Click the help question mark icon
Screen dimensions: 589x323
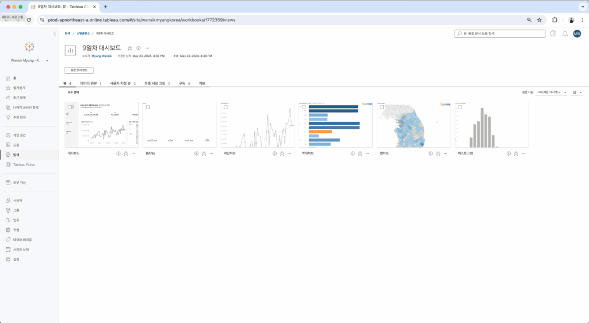tap(553, 33)
